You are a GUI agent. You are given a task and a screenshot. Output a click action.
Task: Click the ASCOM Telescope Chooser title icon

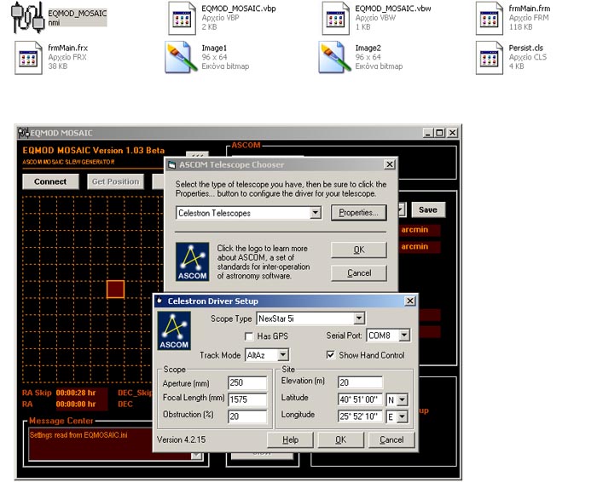tap(172, 164)
